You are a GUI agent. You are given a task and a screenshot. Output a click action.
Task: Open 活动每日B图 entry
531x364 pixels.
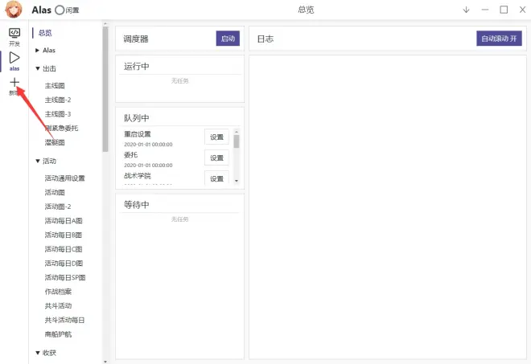click(x=64, y=235)
